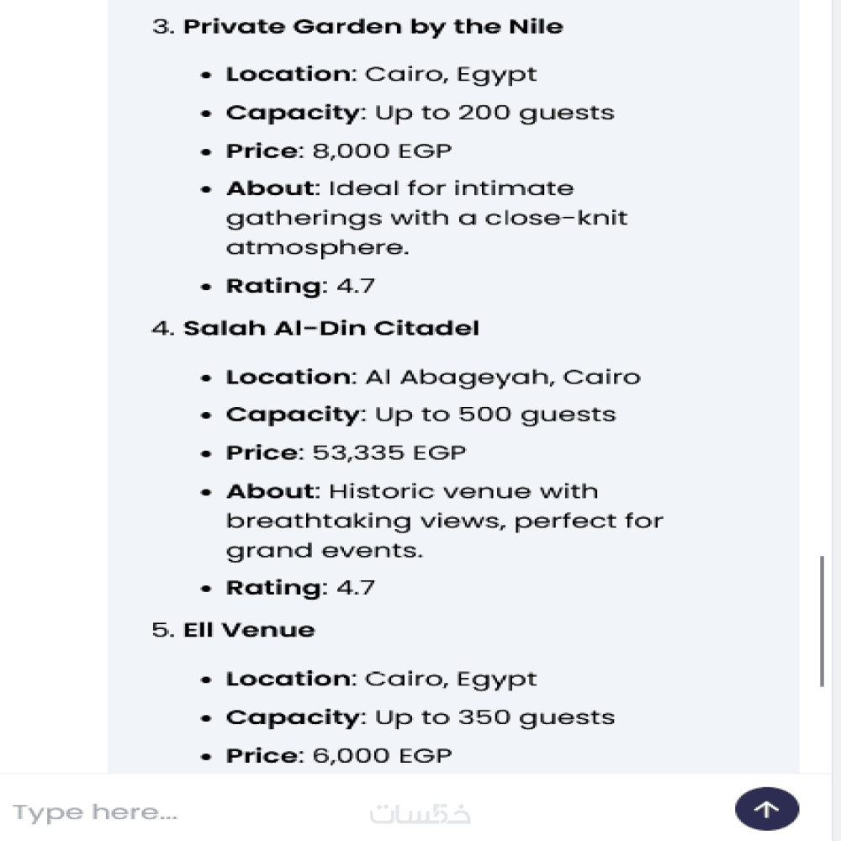Click "Up to 200 guests" capacity line
The height and width of the screenshot is (841, 841).
pyautogui.click(x=420, y=113)
